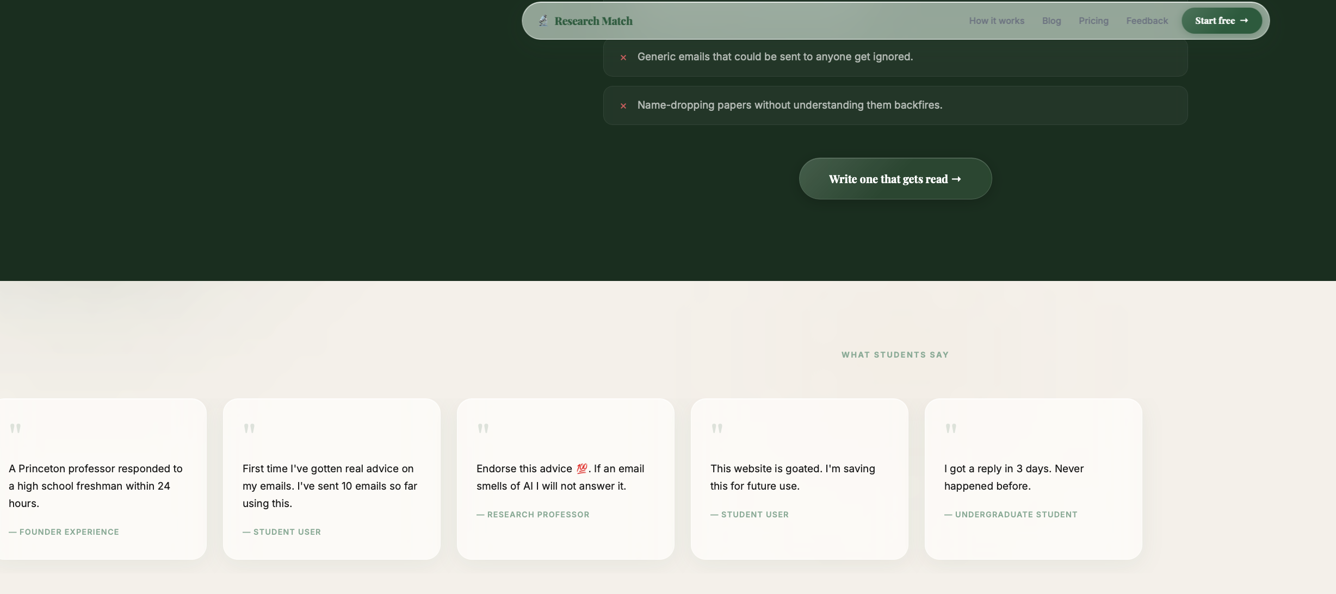Open the 'First time I've gotten real advice' card

click(x=332, y=479)
